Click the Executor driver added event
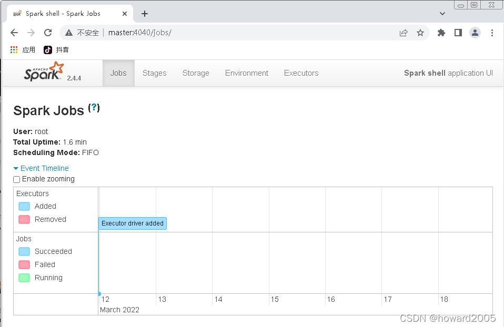This screenshot has width=504, height=327. tap(133, 223)
